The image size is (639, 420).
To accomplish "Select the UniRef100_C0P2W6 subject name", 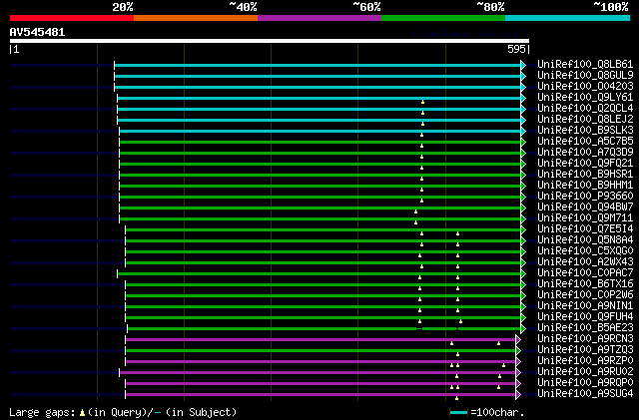I will click(585, 295).
